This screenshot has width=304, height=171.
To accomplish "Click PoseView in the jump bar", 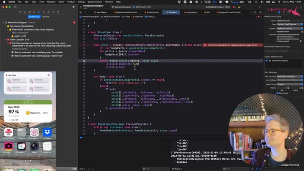I will (x=138, y=17).
